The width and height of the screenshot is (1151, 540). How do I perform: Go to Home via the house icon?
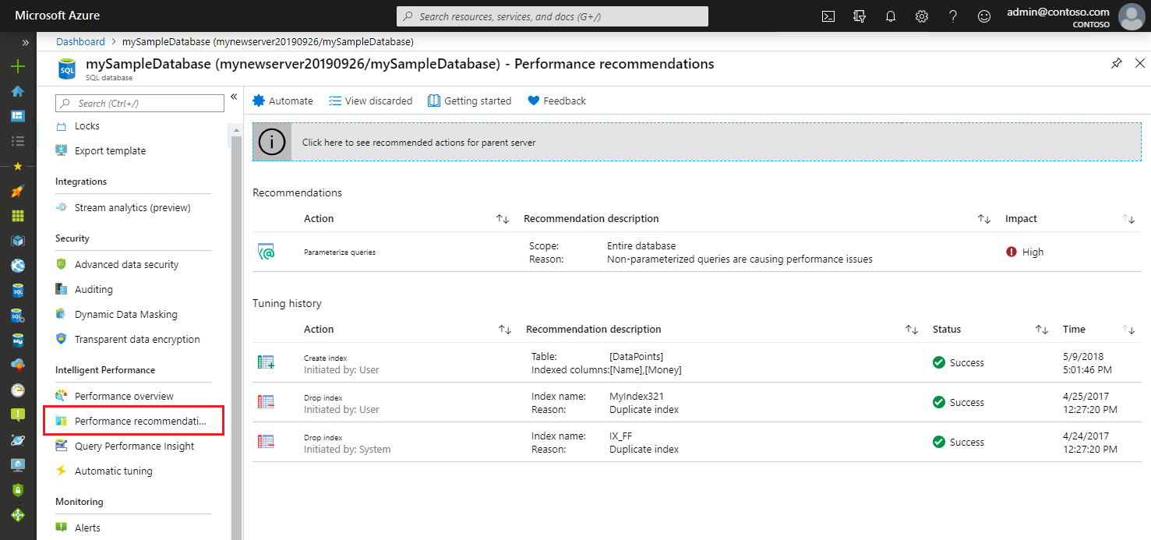[x=17, y=91]
